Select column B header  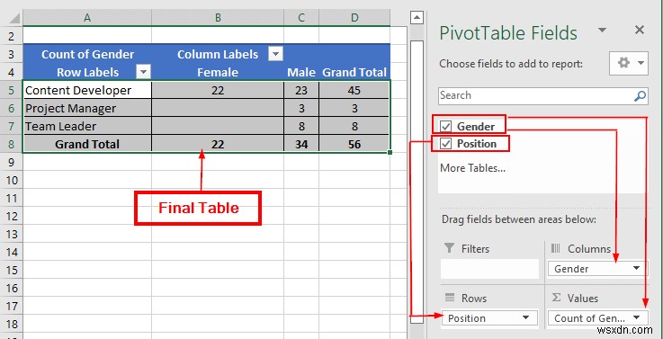[x=218, y=17]
